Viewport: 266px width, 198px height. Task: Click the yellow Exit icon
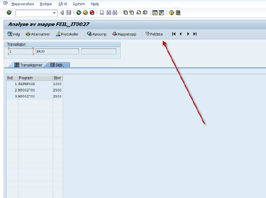[85, 12]
